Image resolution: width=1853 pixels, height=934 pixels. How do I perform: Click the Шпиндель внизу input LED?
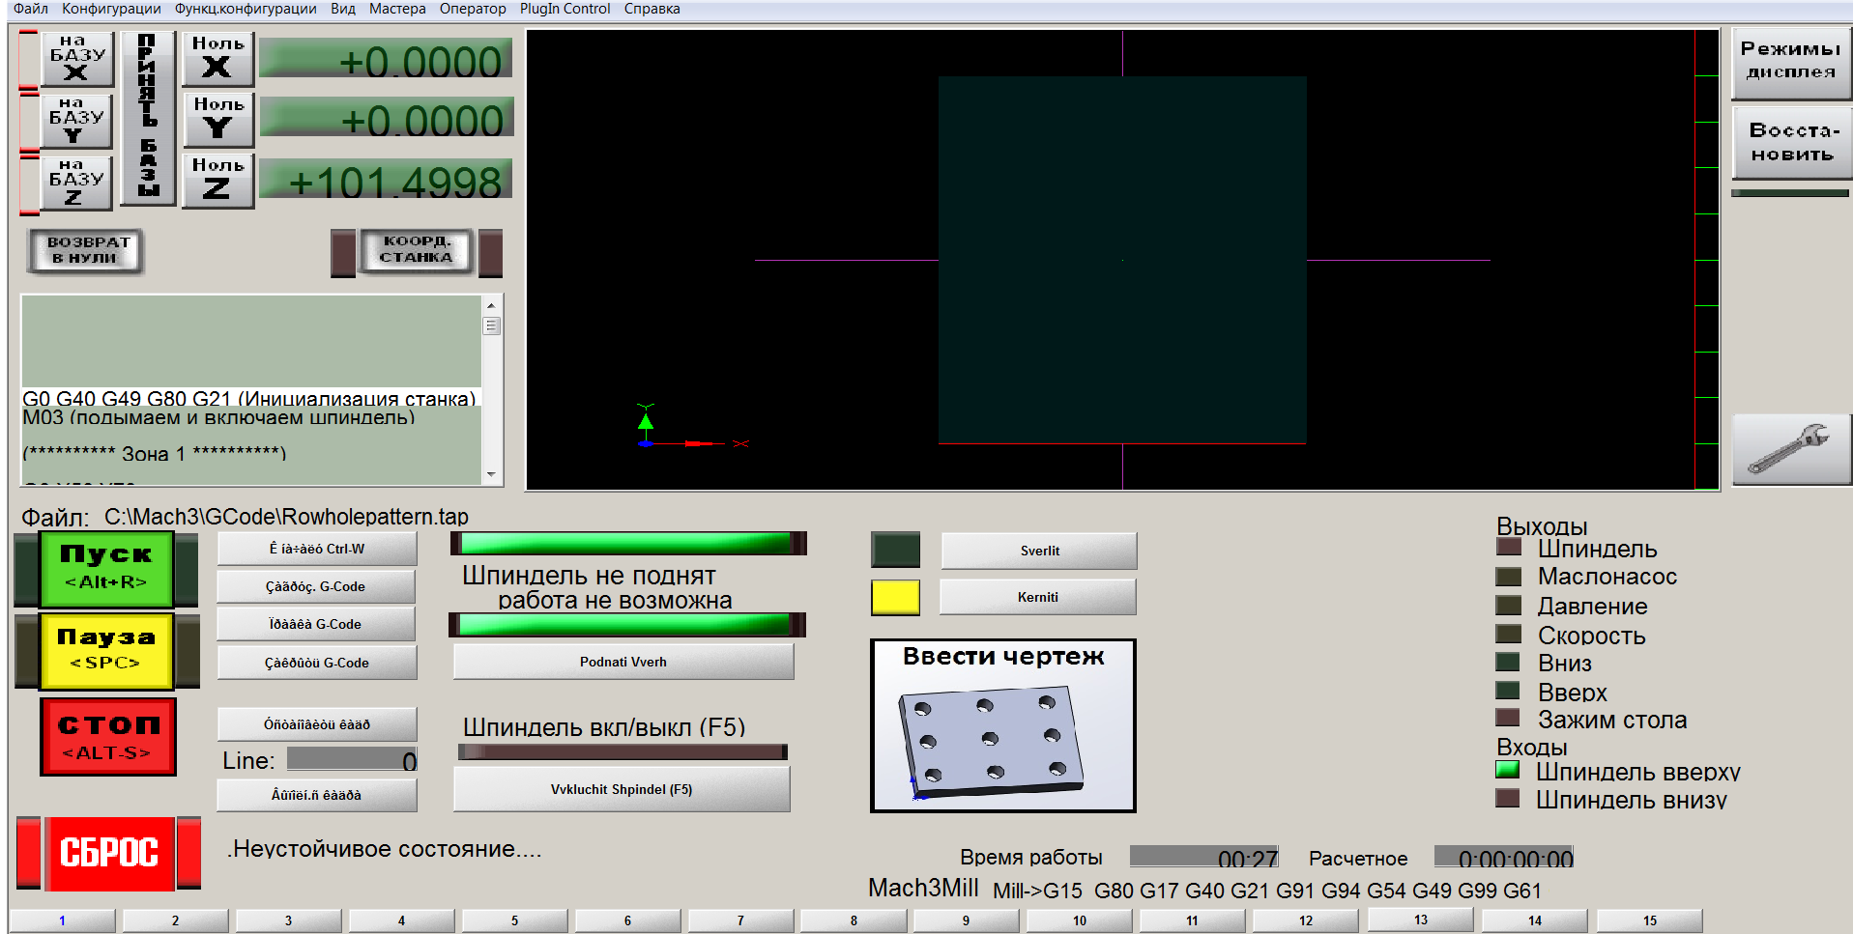(x=1508, y=798)
